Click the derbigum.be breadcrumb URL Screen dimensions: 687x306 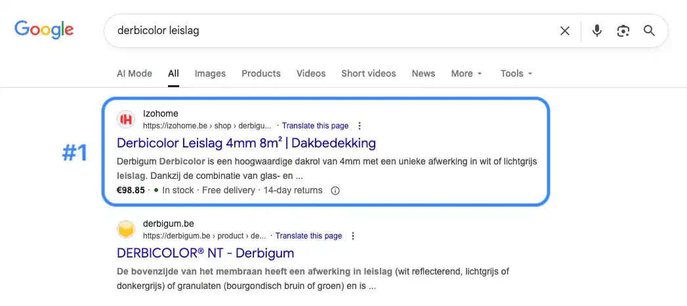point(205,236)
